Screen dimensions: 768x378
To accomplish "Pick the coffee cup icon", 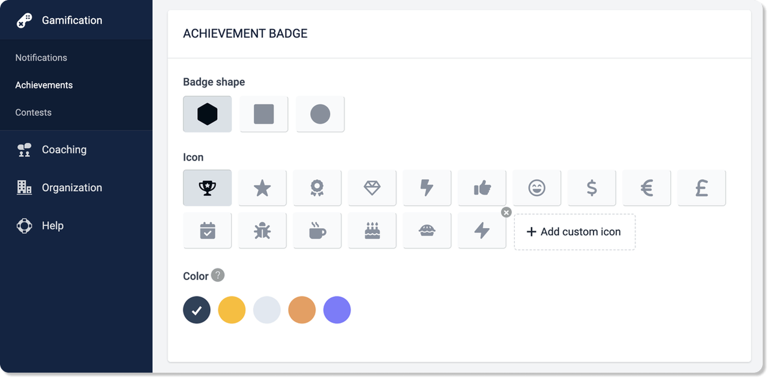I will (x=317, y=231).
